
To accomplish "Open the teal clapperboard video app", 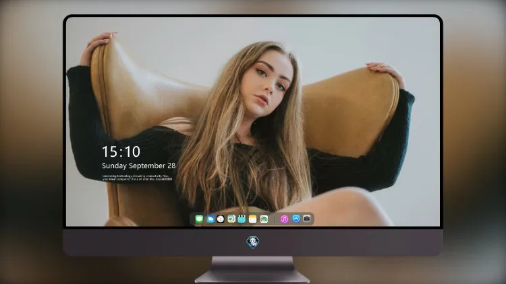I will tap(242, 219).
